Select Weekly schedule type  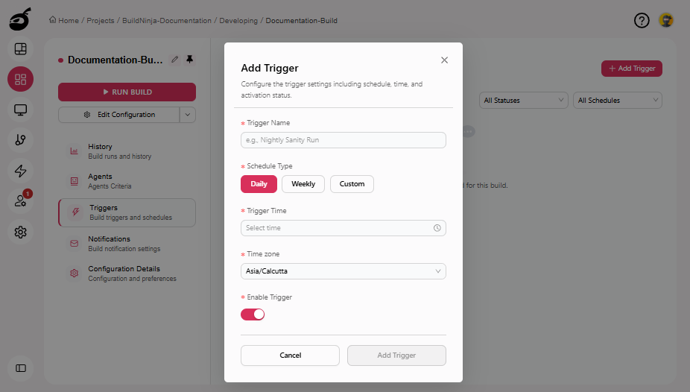point(303,184)
